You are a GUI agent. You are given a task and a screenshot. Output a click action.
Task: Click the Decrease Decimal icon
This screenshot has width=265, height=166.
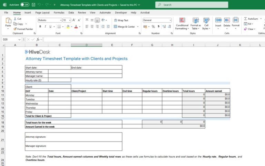[x=169, y=27]
